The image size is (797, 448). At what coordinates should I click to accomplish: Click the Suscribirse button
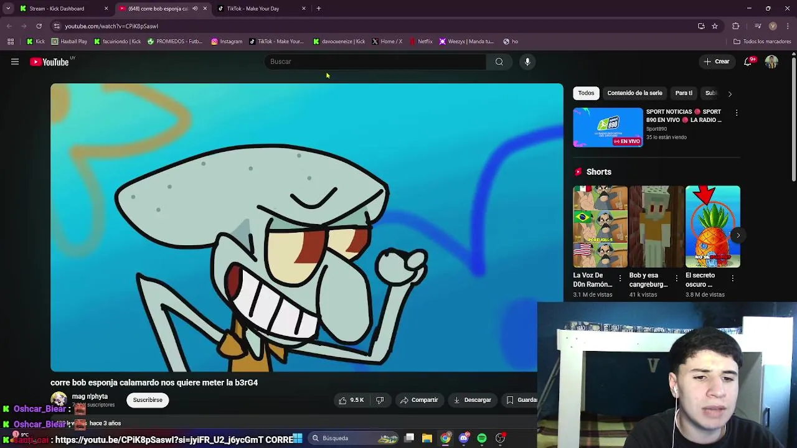click(148, 400)
